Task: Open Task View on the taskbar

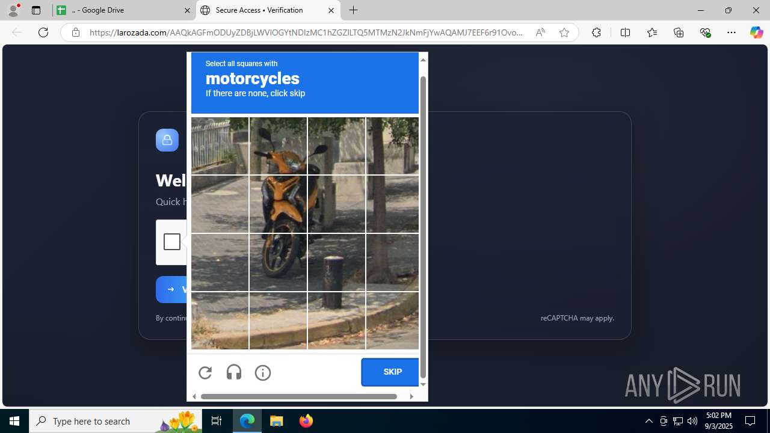Action: pyautogui.click(x=217, y=421)
